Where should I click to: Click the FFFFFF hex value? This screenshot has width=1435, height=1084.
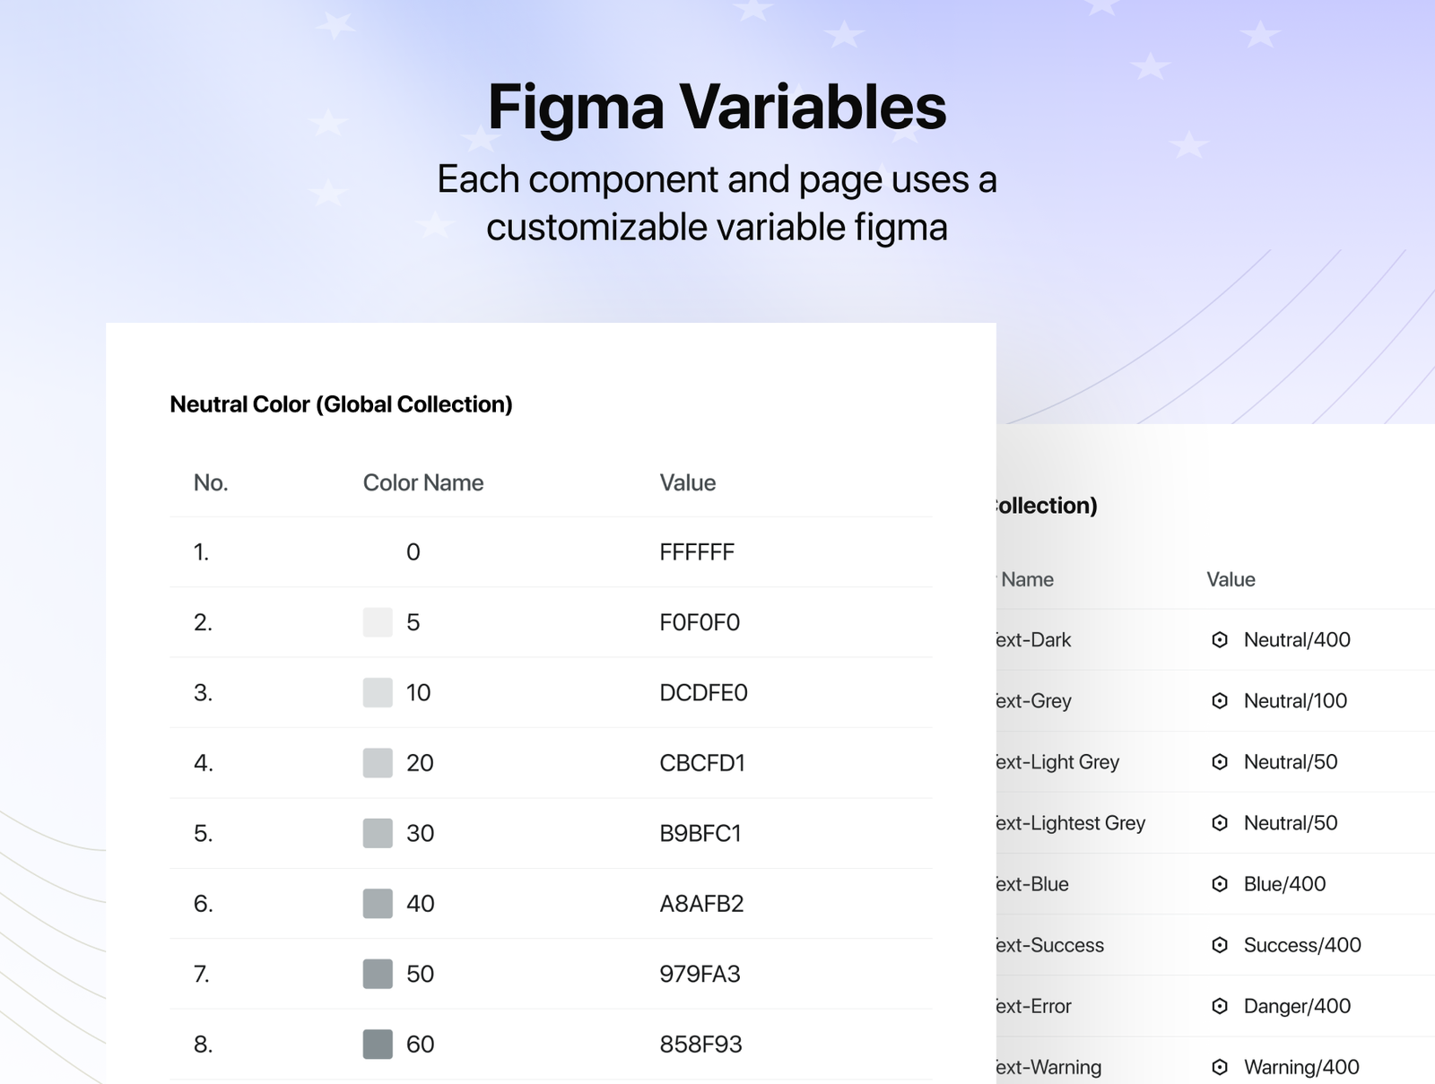click(697, 552)
